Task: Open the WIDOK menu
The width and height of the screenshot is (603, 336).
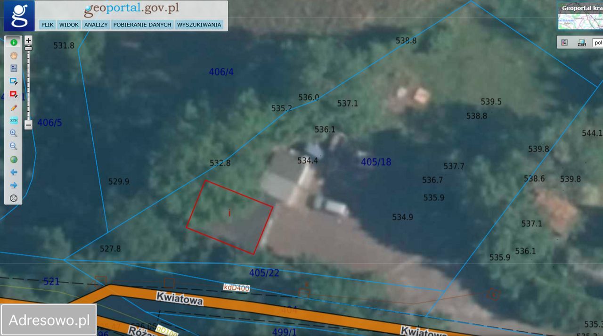Action: click(x=69, y=25)
